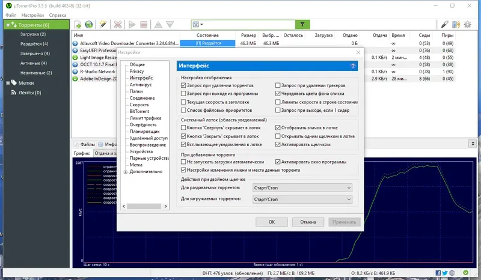This screenshot has height=280, width=481.
Task: Click the Stop torrent square icon
Action: click(x=144, y=25)
